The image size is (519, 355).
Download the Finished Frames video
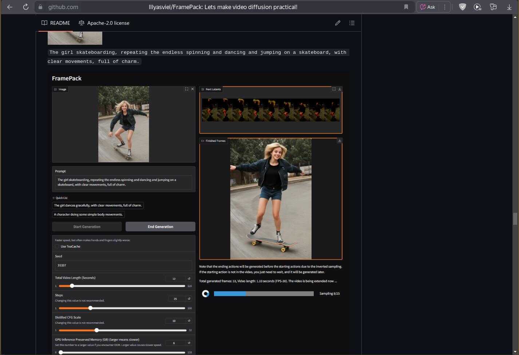[x=340, y=141]
